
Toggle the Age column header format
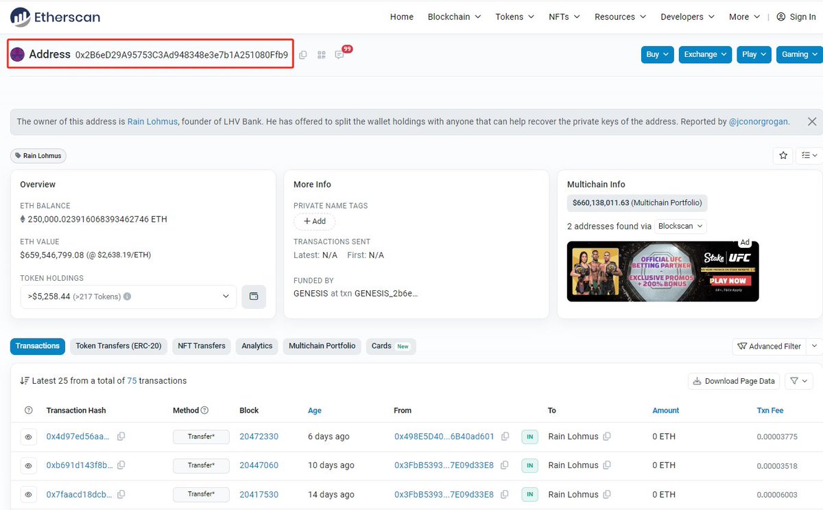point(315,410)
